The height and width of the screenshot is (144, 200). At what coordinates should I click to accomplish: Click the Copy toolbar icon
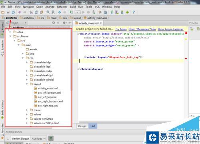tap(36, 12)
